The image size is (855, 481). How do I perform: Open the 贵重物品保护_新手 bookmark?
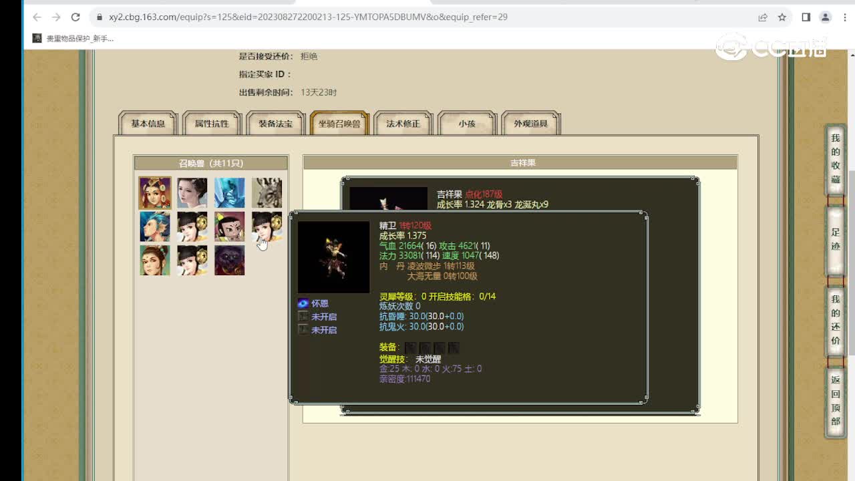pyautogui.click(x=73, y=39)
